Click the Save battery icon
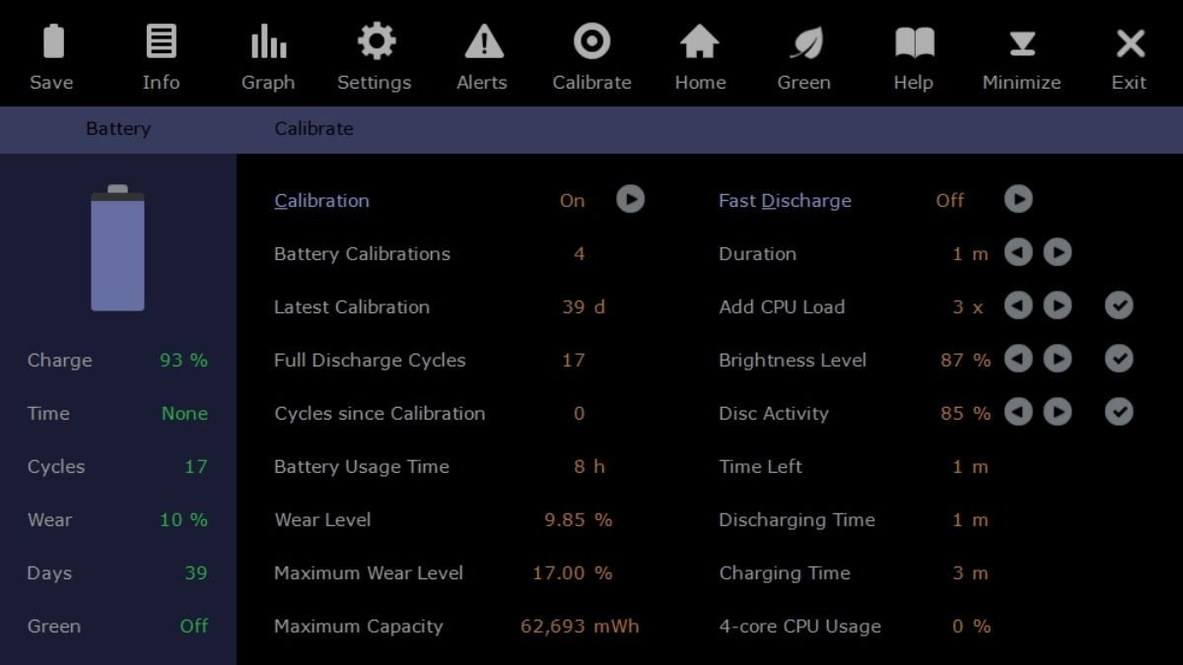This screenshot has width=1183, height=665. [x=52, y=43]
